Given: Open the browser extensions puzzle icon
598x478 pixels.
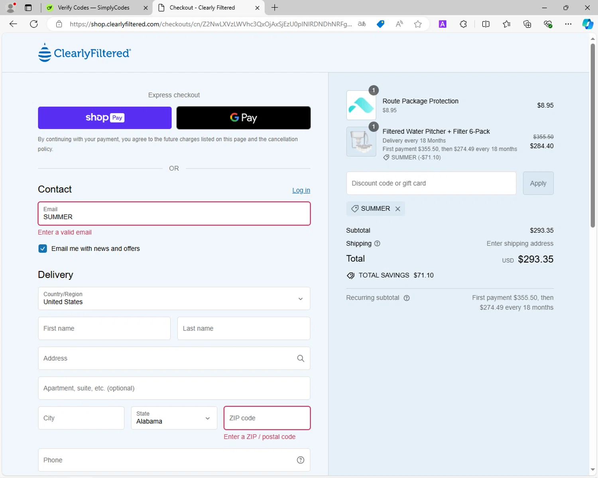Looking at the screenshot, I should pos(463,24).
